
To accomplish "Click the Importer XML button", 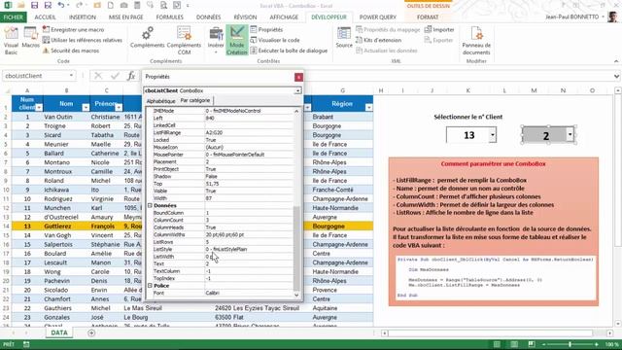I will (x=439, y=30).
